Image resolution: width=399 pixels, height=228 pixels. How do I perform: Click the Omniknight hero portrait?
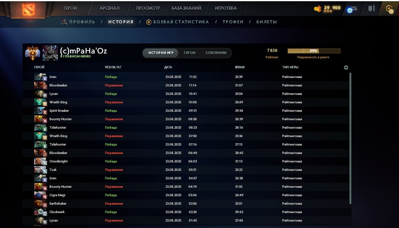(x=40, y=161)
